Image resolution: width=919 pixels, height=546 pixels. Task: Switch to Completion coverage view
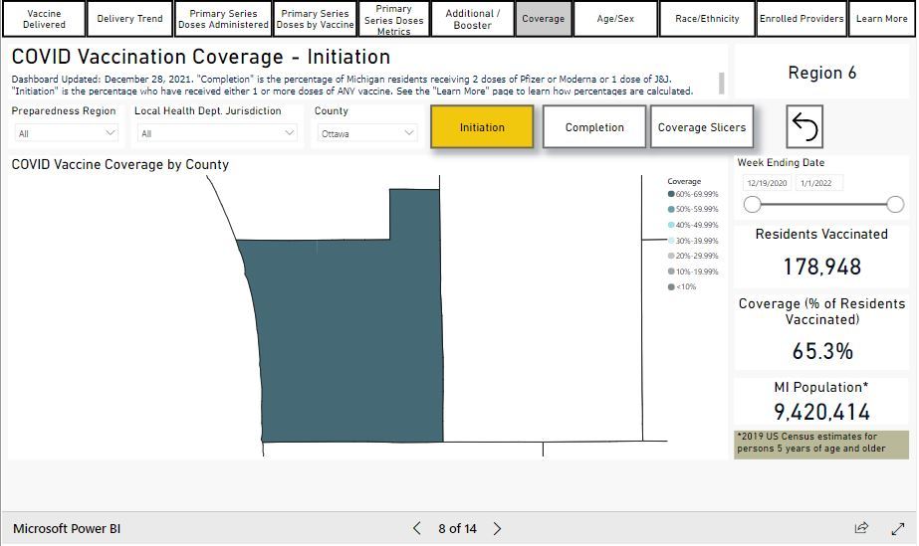[x=594, y=127]
